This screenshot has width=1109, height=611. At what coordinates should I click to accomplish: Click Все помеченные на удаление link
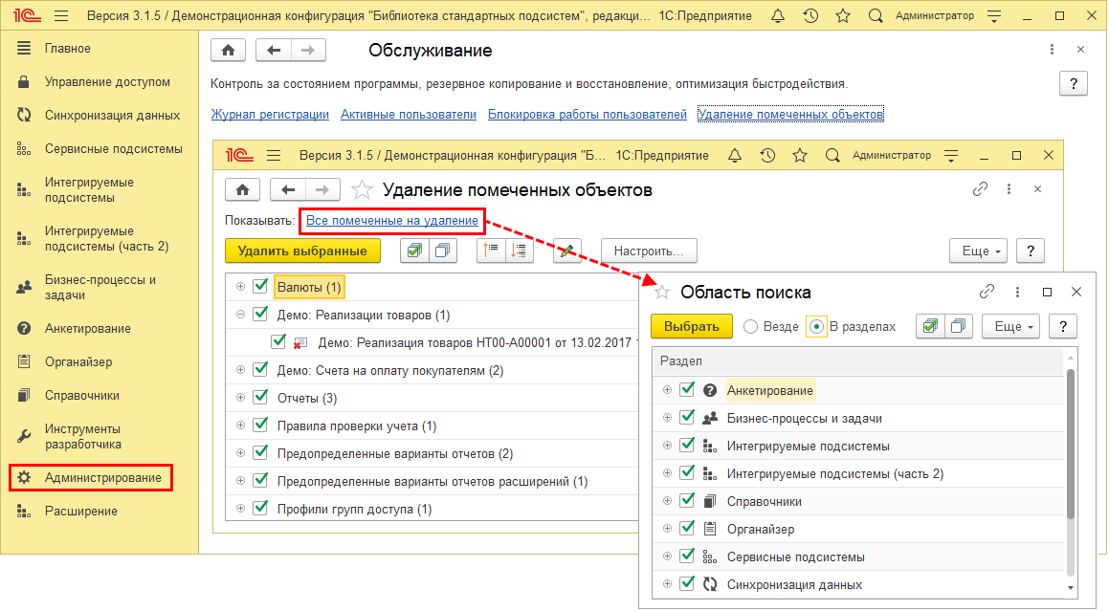[x=391, y=221]
